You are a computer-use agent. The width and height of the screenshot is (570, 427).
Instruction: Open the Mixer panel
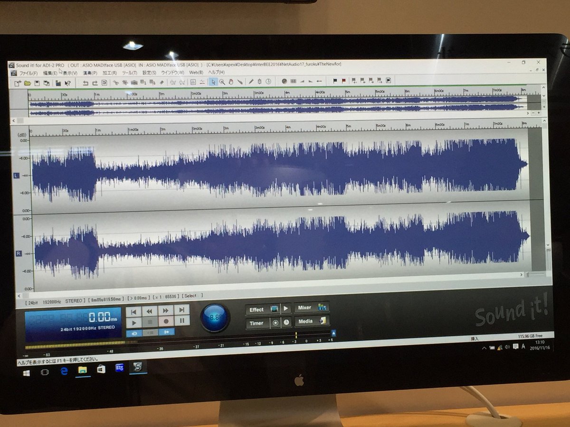[312, 307]
